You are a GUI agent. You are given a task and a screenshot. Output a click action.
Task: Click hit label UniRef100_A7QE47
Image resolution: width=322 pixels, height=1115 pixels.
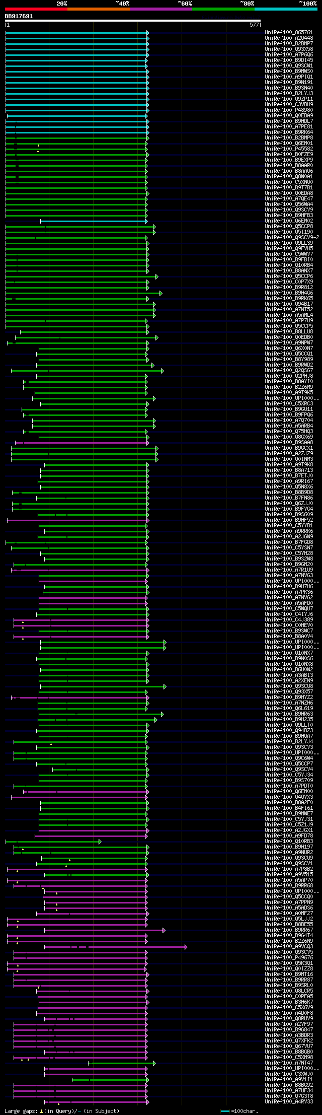pos(289,199)
